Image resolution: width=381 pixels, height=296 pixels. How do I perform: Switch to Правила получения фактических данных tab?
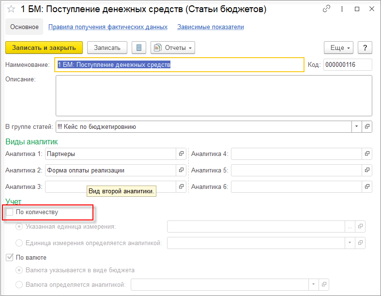pyautogui.click(x=107, y=27)
